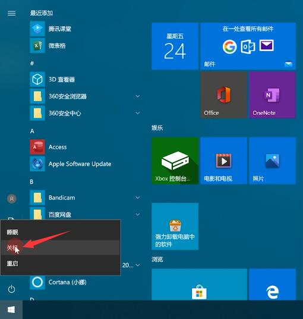Click the 最近添加 section header
Image resolution: width=303 pixels, height=319 pixels.
point(42,13)
